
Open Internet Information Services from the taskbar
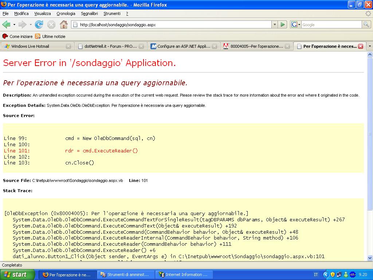(184, 275)
